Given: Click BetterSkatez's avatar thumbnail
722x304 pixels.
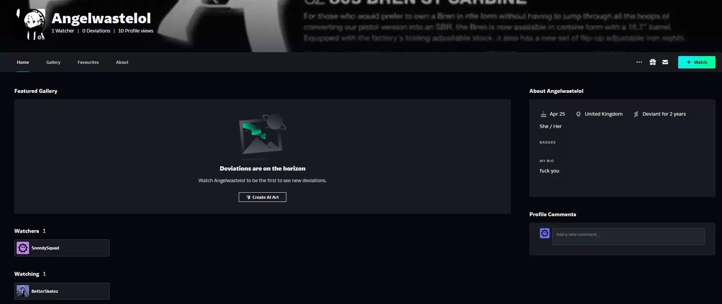Looking at the screenshot, I should 23,291.
